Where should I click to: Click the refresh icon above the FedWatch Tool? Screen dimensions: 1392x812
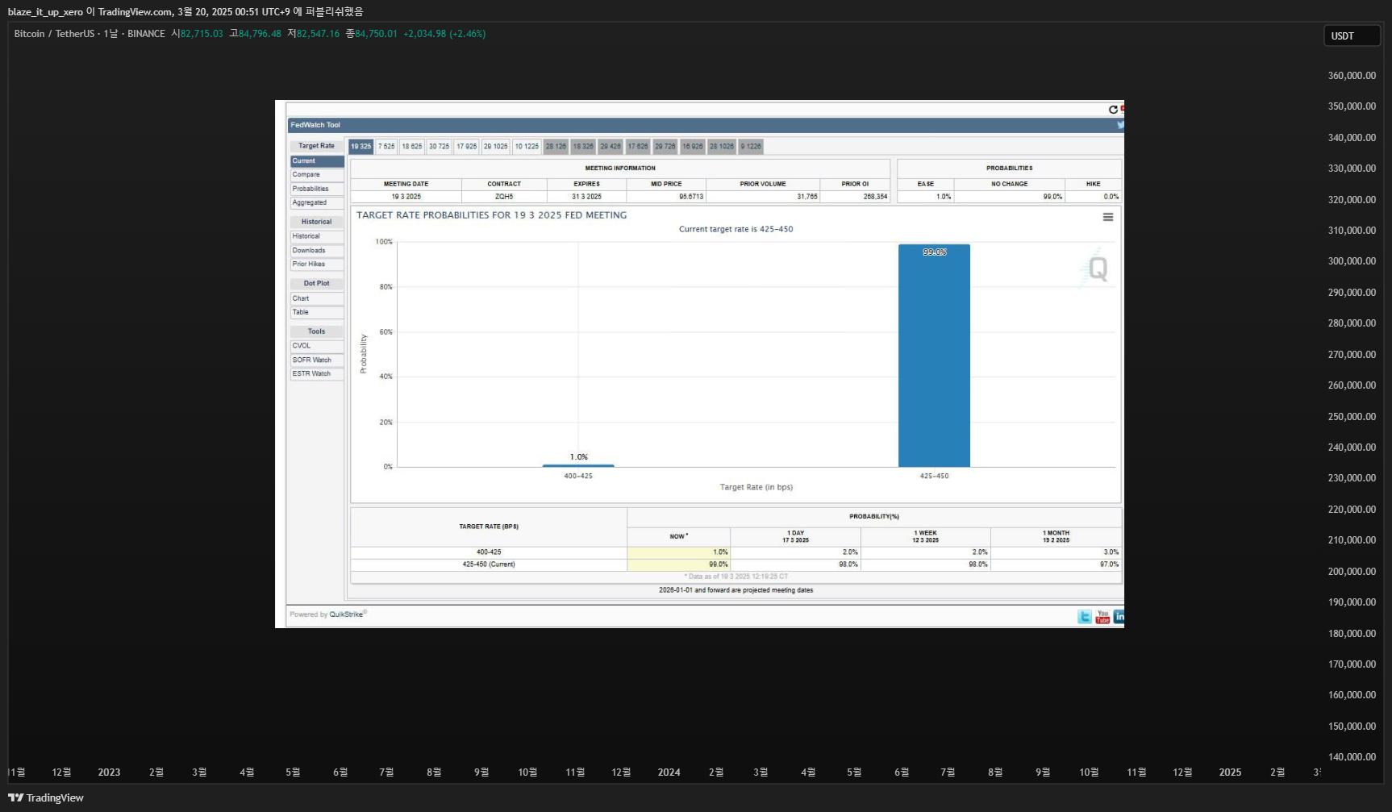coord(1113,110)
